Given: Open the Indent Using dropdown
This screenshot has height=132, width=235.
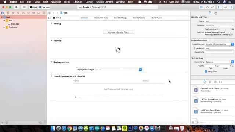Looking at the screenshot, I should click(219, 62).
